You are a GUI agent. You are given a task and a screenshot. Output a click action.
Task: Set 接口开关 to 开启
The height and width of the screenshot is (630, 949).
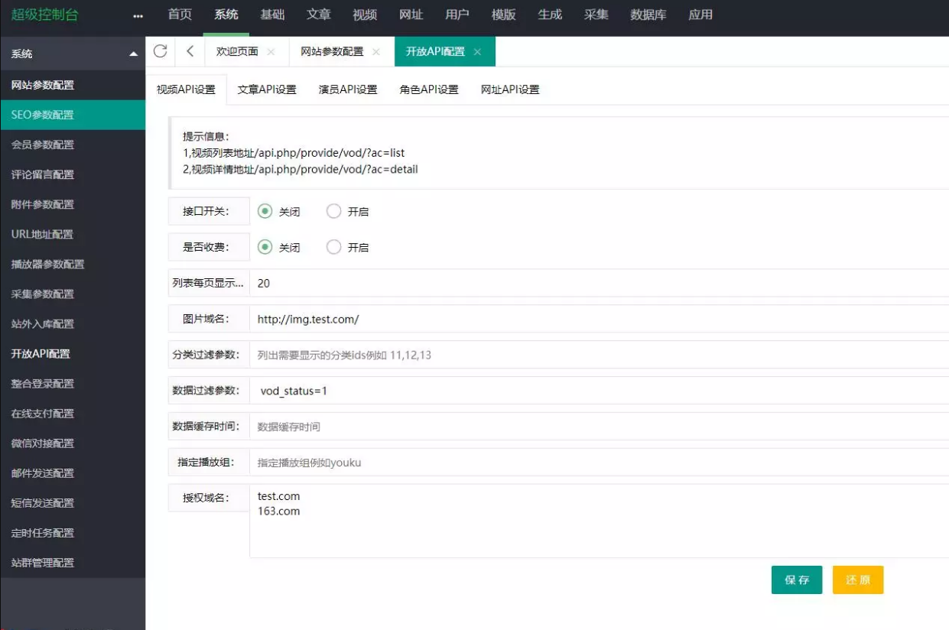(x=333, y=212)
